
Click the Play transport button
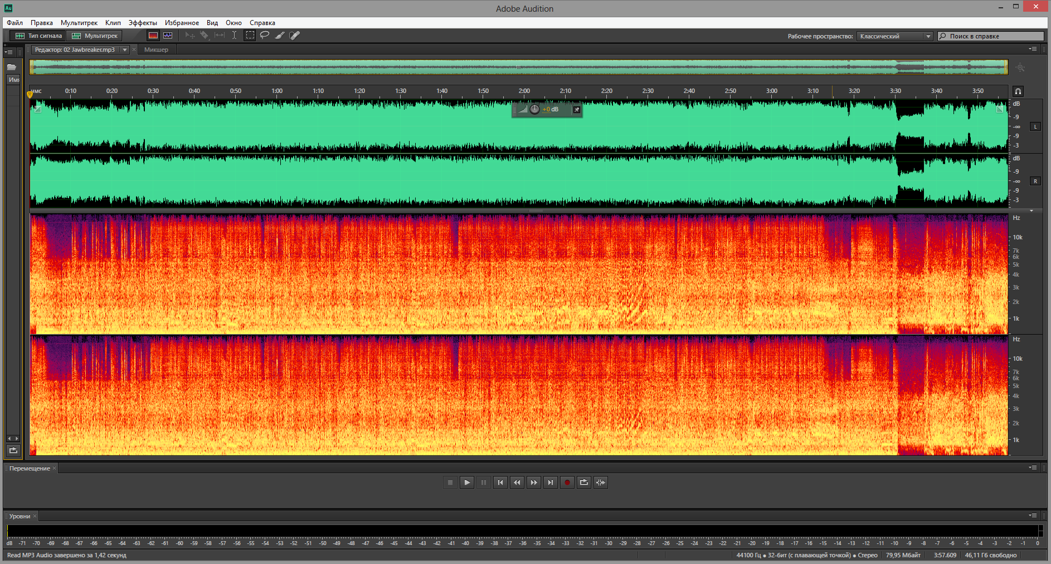pos(467,483)
